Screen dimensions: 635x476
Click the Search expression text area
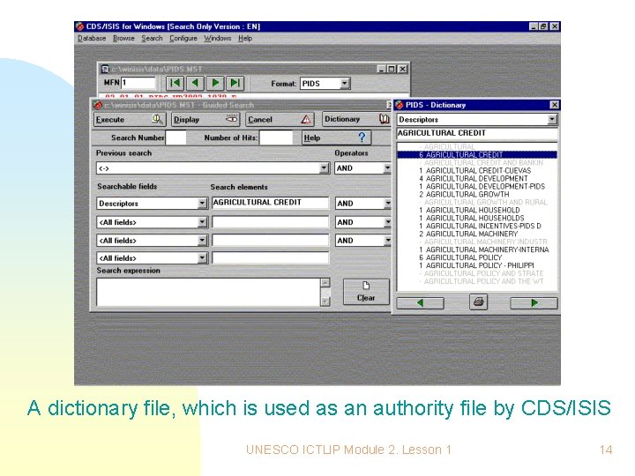click(x=208, y=292)
